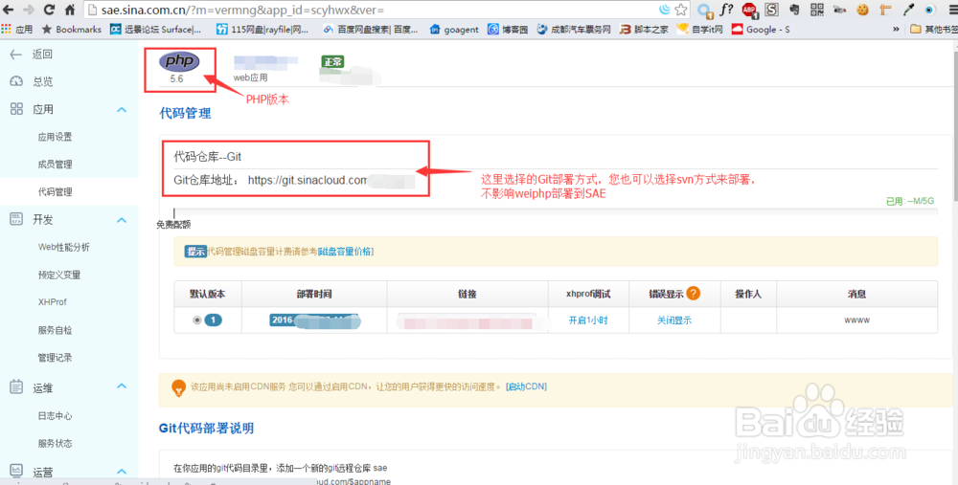This screenshot has height=485, width=958.
Task: Open 预定义变量 in sidebar
Action: pos(59,275)
